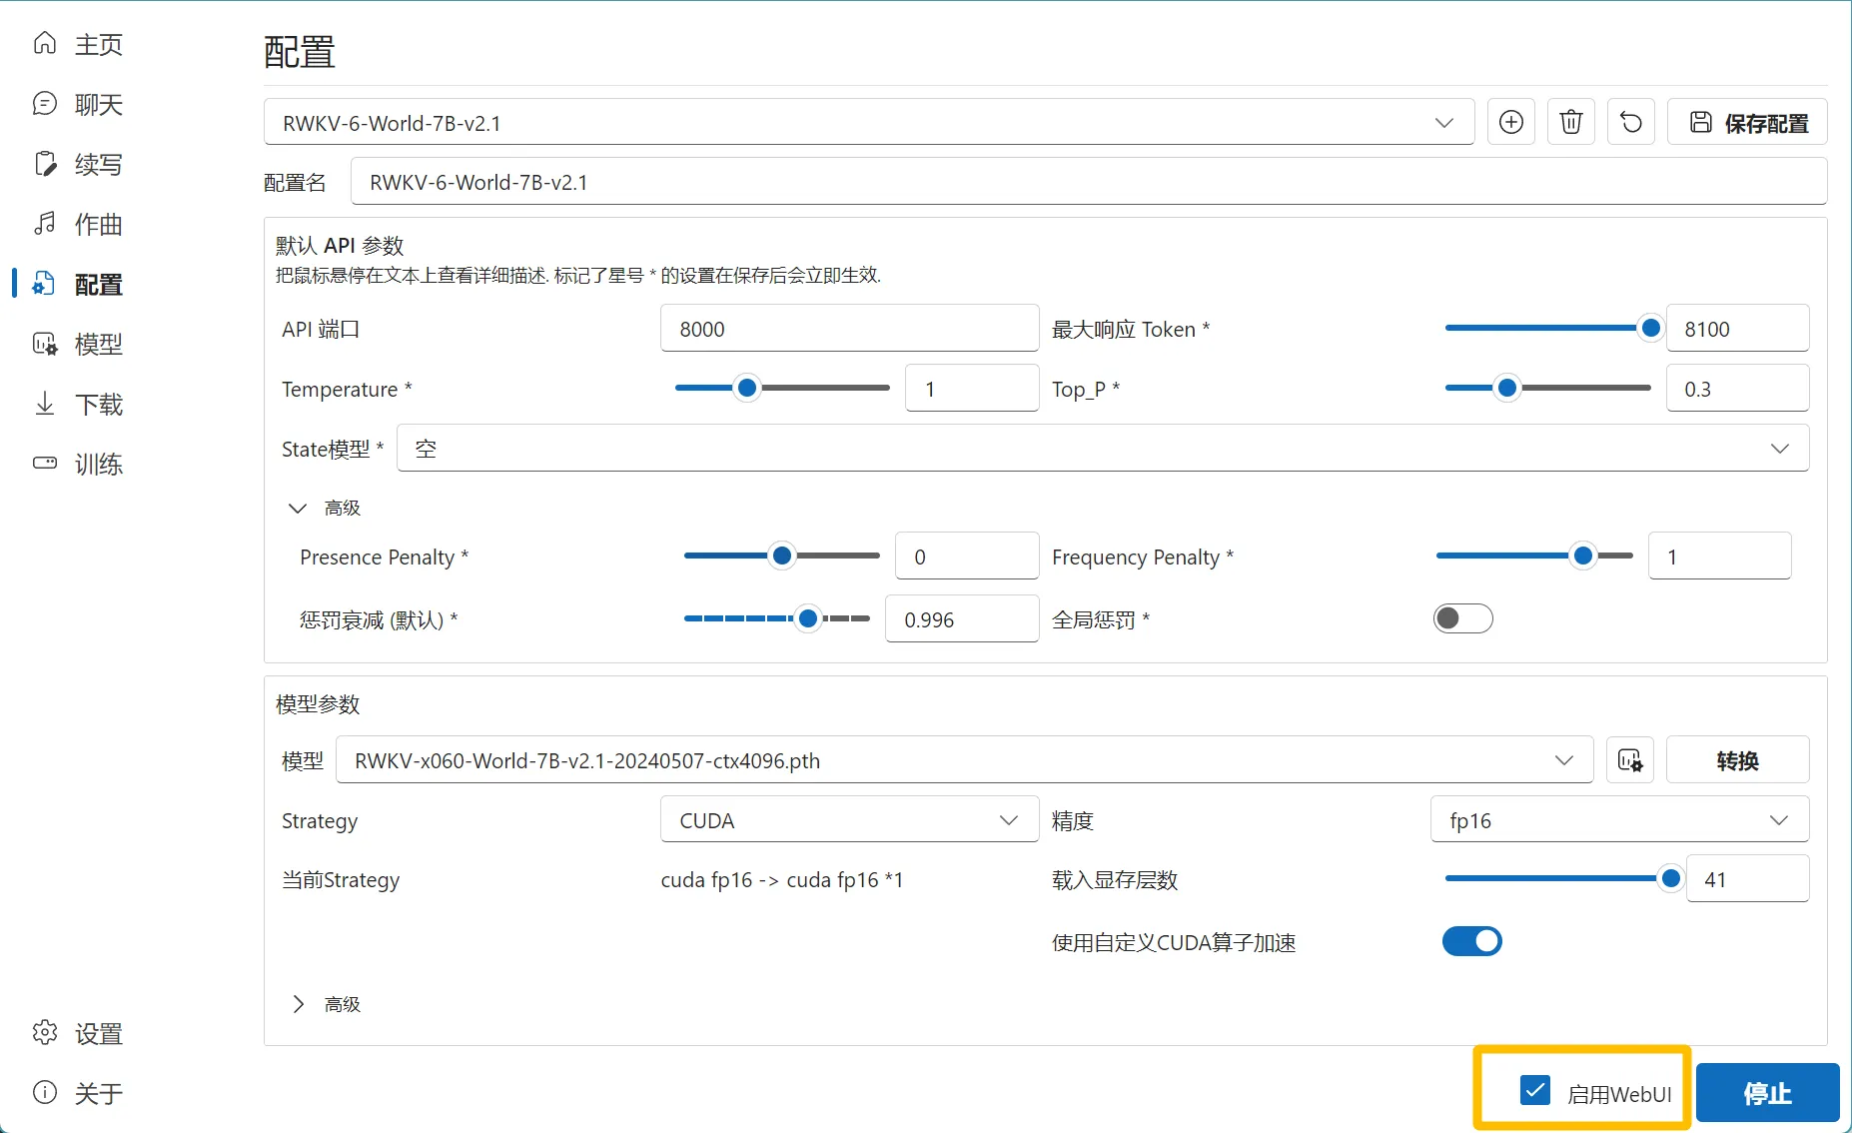Click 最大响应 Token field showing 8100
The width and height of the screenshot is (1852, 1133).
pos(1737,328)
